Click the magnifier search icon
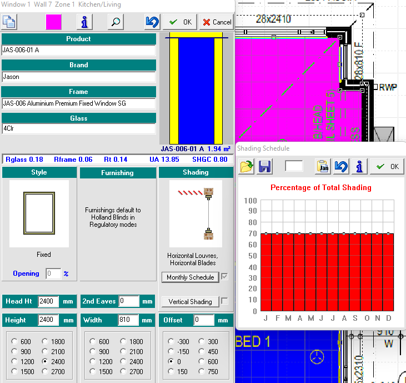 (115, 22)
